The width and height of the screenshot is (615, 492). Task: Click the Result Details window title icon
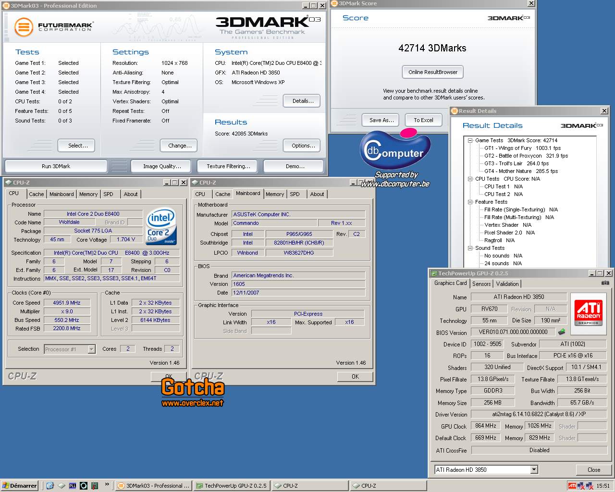click(454, 111)
